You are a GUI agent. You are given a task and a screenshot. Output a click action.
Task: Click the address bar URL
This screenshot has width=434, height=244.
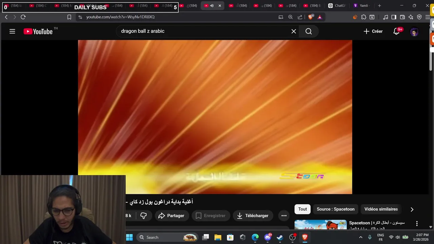click(x=120, y=17)
